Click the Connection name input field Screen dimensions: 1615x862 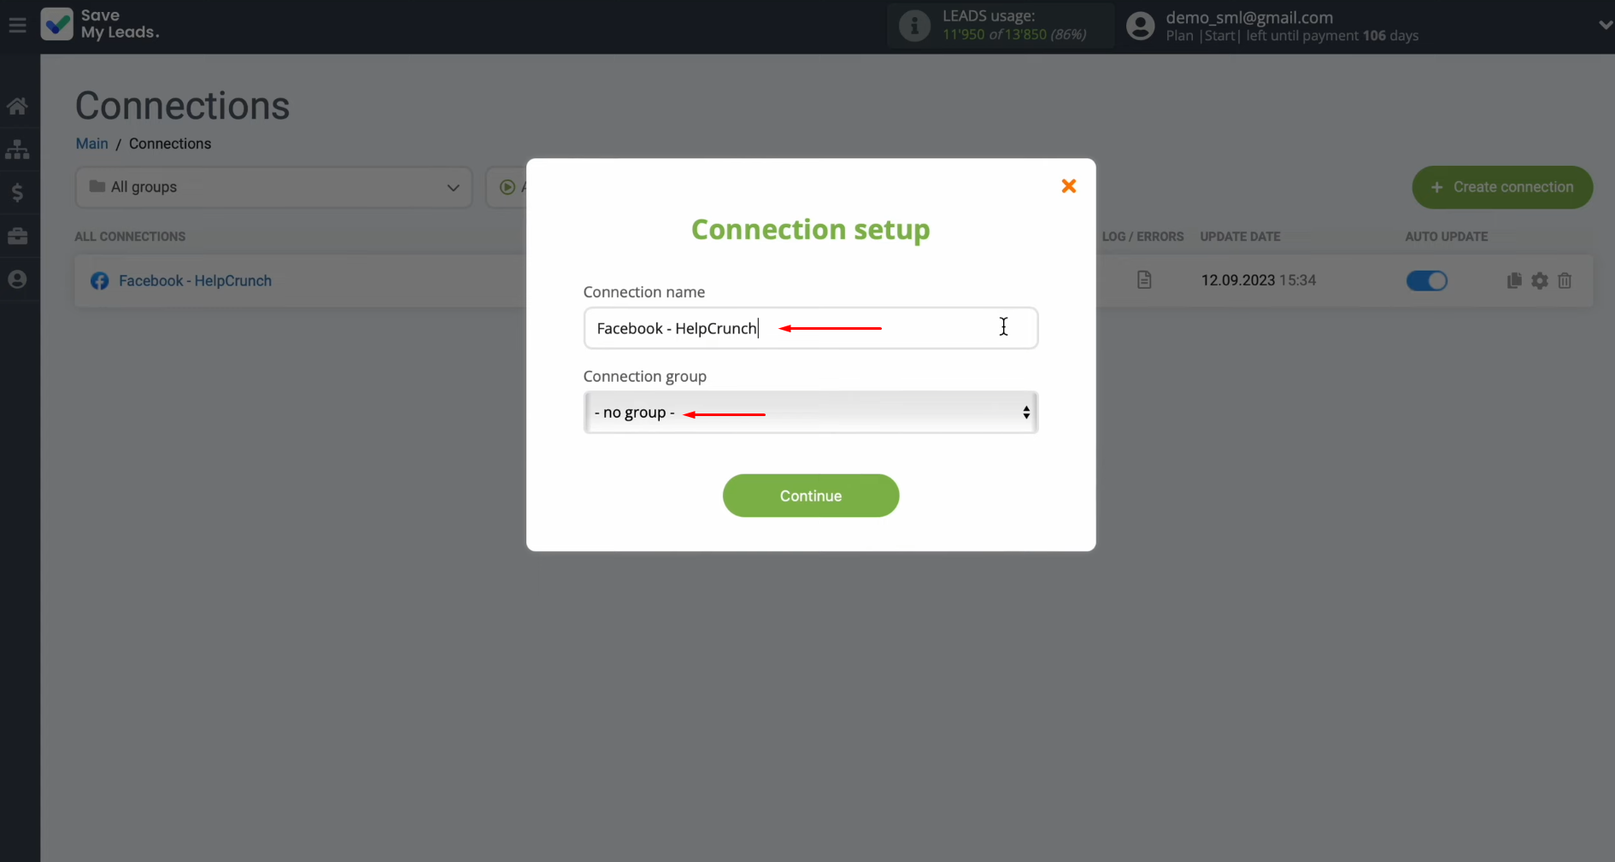pos(810,328)
